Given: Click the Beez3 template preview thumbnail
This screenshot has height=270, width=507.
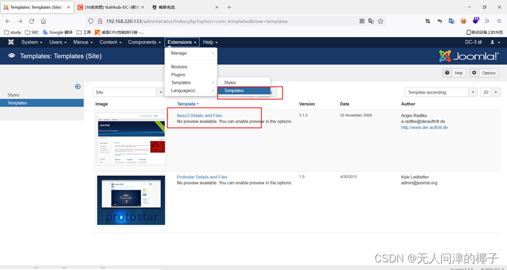Looking at the screenshot, I should click(131, 139).
